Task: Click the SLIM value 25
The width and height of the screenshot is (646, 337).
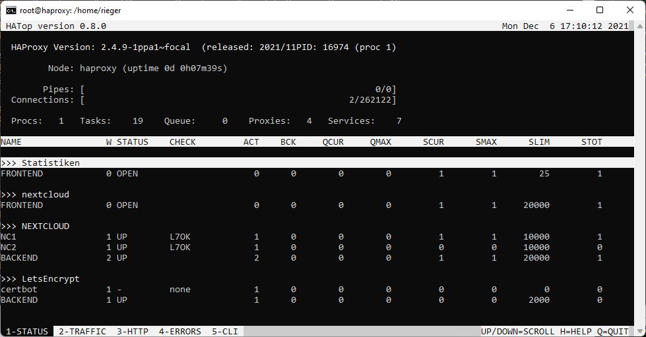Action: (x=544, y=173)
